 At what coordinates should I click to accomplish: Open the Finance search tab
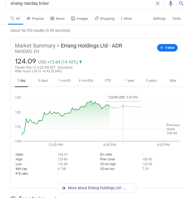35,19
